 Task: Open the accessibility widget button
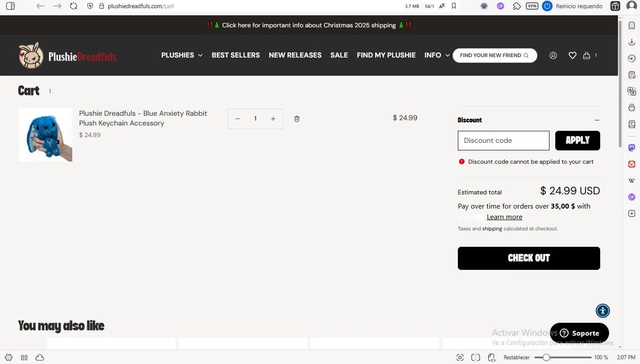click(603, 311)
